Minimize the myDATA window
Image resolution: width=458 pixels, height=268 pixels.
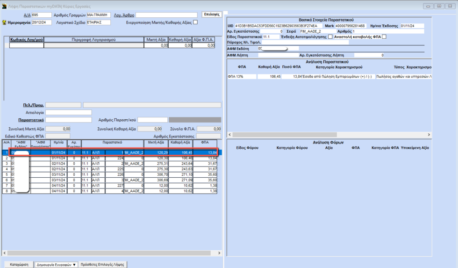coord(429,6)
